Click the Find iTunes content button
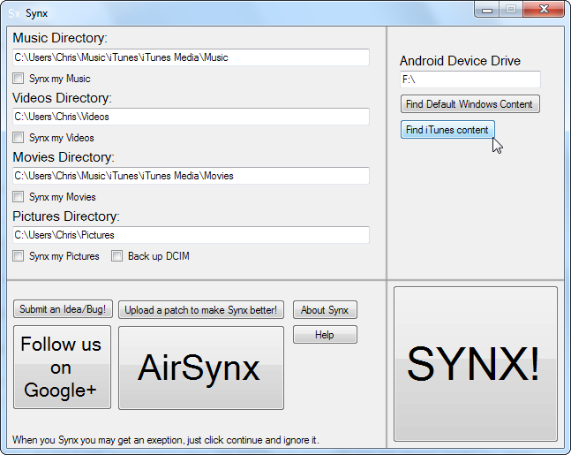This screenshot has width=571, height=455. click(447, 130)
